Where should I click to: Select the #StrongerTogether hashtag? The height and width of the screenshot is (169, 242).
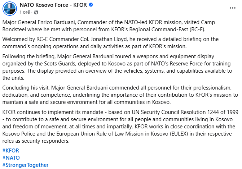pos(25,165)
